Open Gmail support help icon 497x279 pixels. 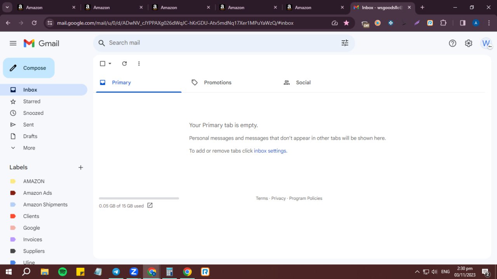tap(452, 43)
